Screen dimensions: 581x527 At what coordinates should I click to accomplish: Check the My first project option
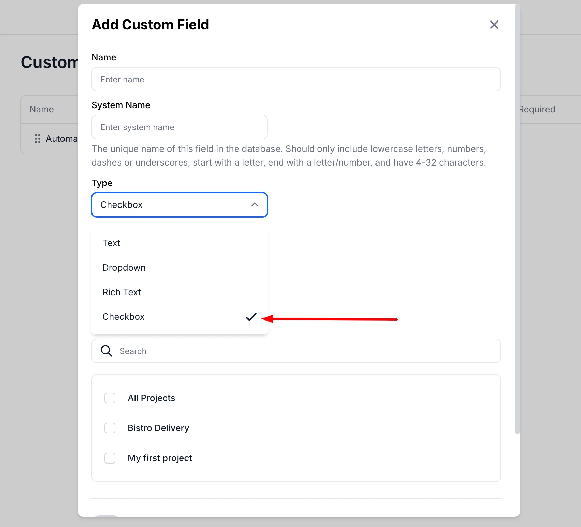point(110,458)
